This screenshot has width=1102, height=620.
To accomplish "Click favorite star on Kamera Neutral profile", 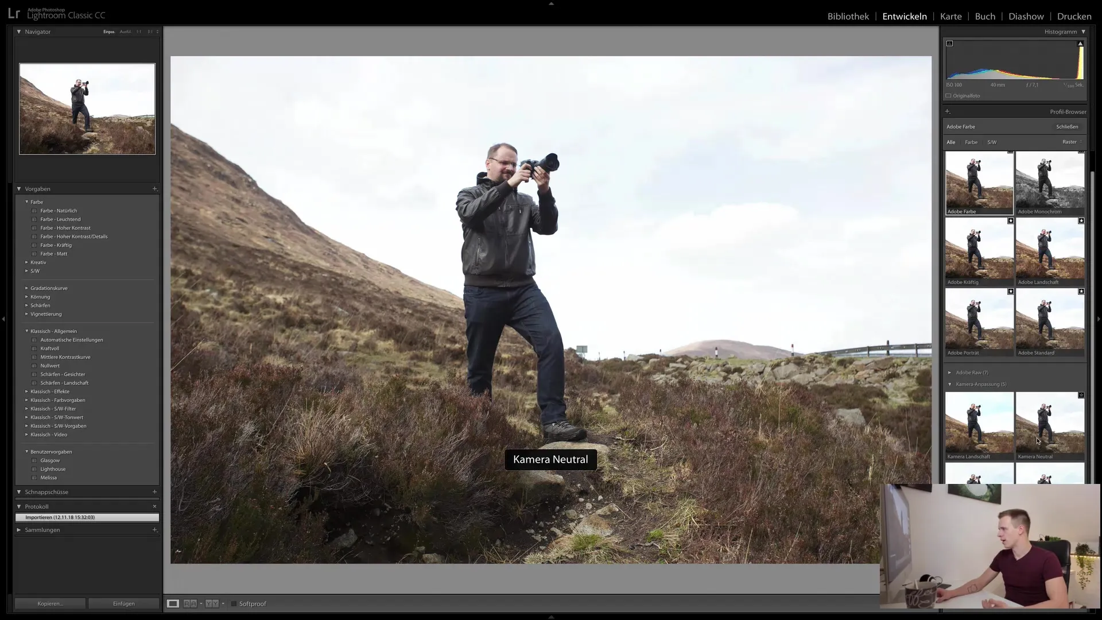I will [1081, 395].
